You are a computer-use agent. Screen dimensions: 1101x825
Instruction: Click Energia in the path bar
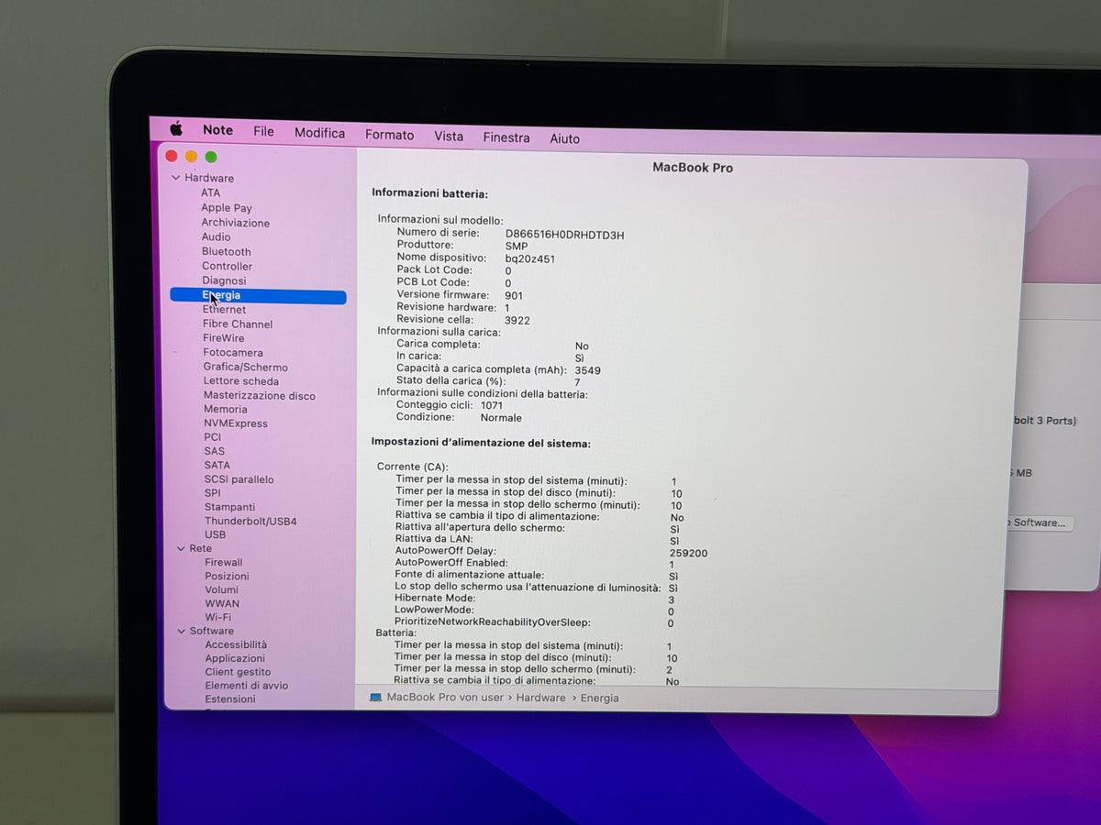pyautogui.click(x=600, y=698)
